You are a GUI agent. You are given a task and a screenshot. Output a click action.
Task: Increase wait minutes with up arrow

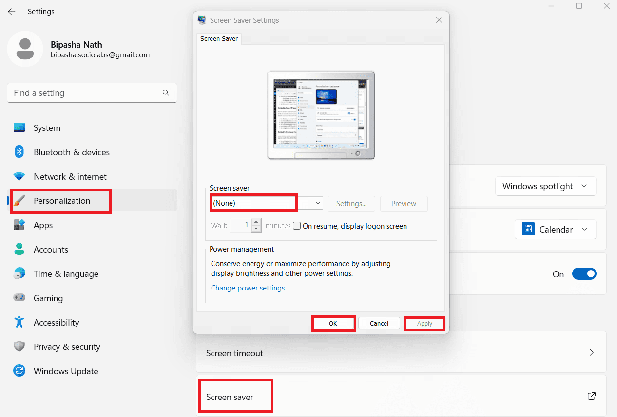click(257, 222)
